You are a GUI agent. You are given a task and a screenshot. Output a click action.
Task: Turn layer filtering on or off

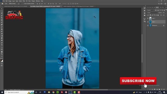tap(166, 10)
